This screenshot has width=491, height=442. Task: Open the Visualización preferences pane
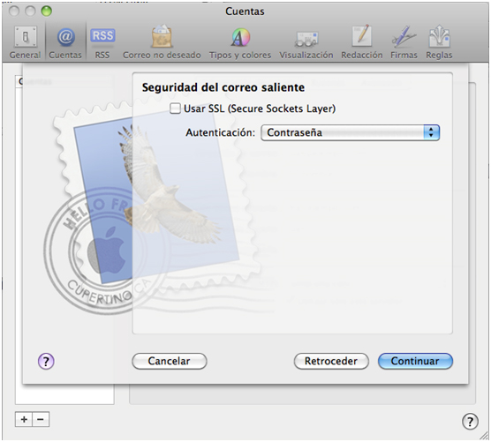[306, 42]
